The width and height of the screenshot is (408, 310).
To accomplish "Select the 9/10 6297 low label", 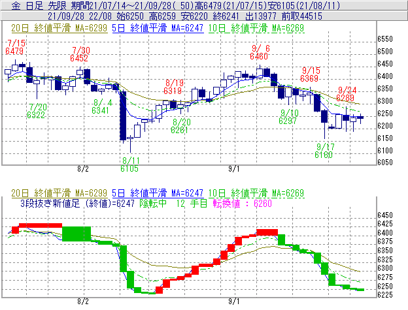I will click(x=288, y=117).
